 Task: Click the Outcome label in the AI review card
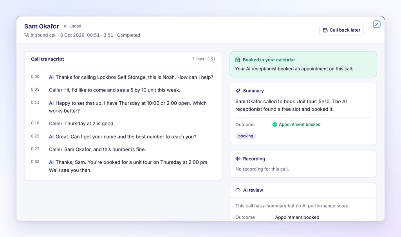tap(245, 217)
